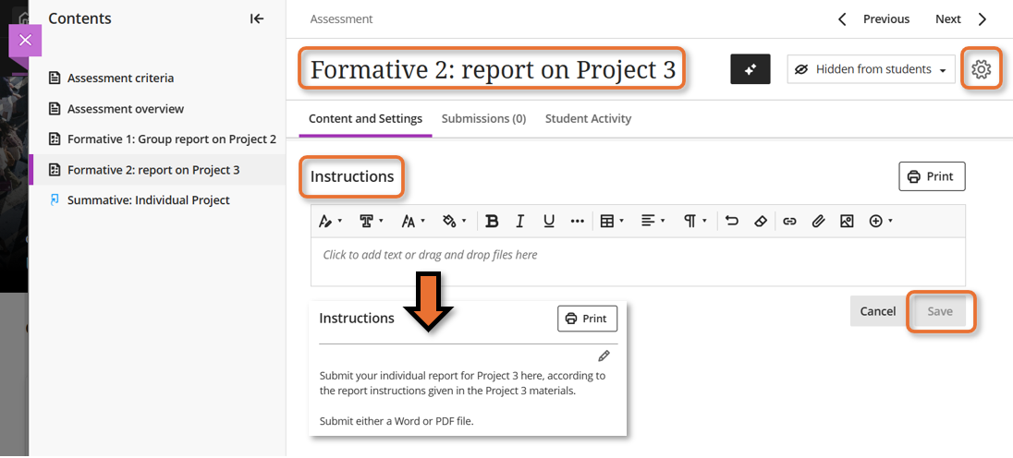Viewport: 1013px width, 458px height.
Task: Click the eraser clear formatting icon
Action: click(761, 222)
